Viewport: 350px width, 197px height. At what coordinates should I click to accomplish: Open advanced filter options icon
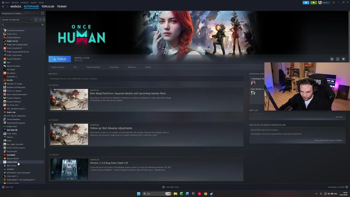[42, 25]
